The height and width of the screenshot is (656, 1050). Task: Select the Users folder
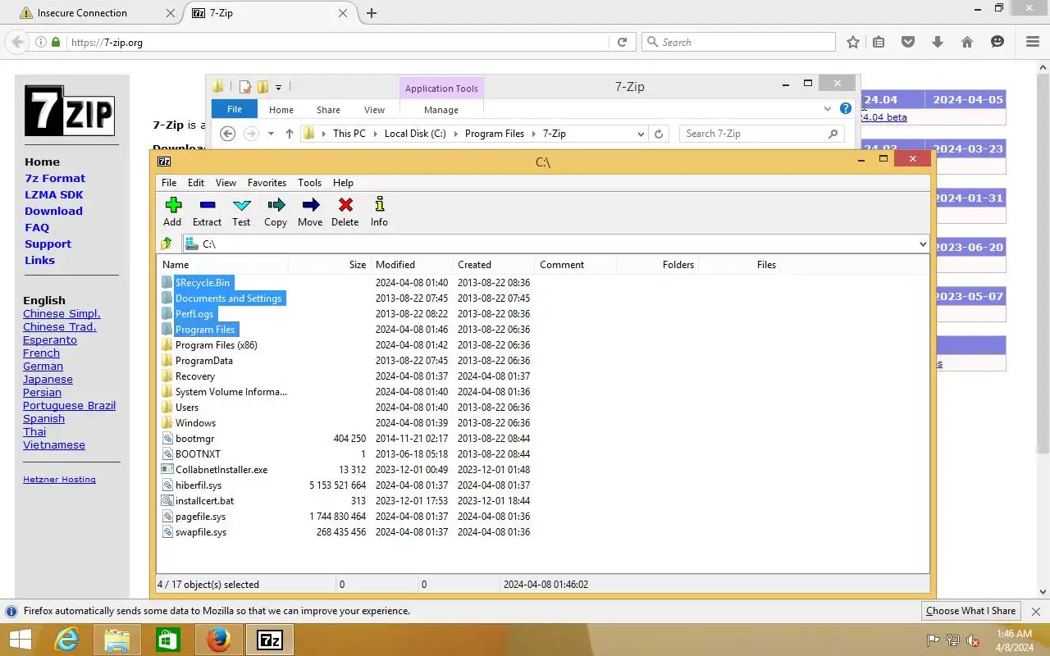[187, 408]
